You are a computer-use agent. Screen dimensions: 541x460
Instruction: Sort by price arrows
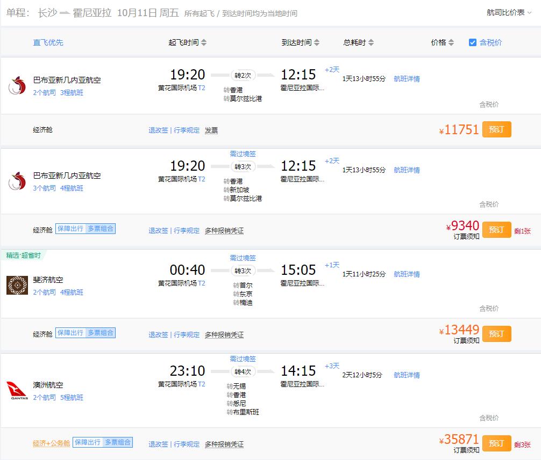click(451, 42)
